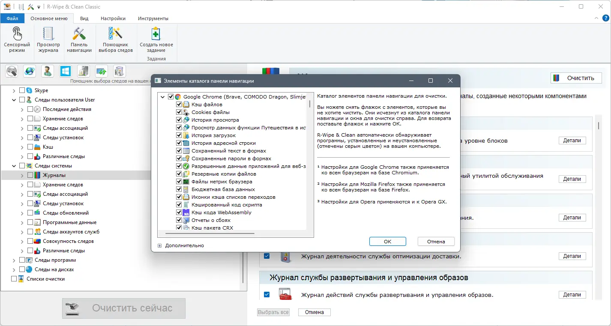This screenshot has height=326, width=611.
Task: Click the Google Chrome icon in the dialog tree
Action: pyautogui.click(x=178, y=97)
